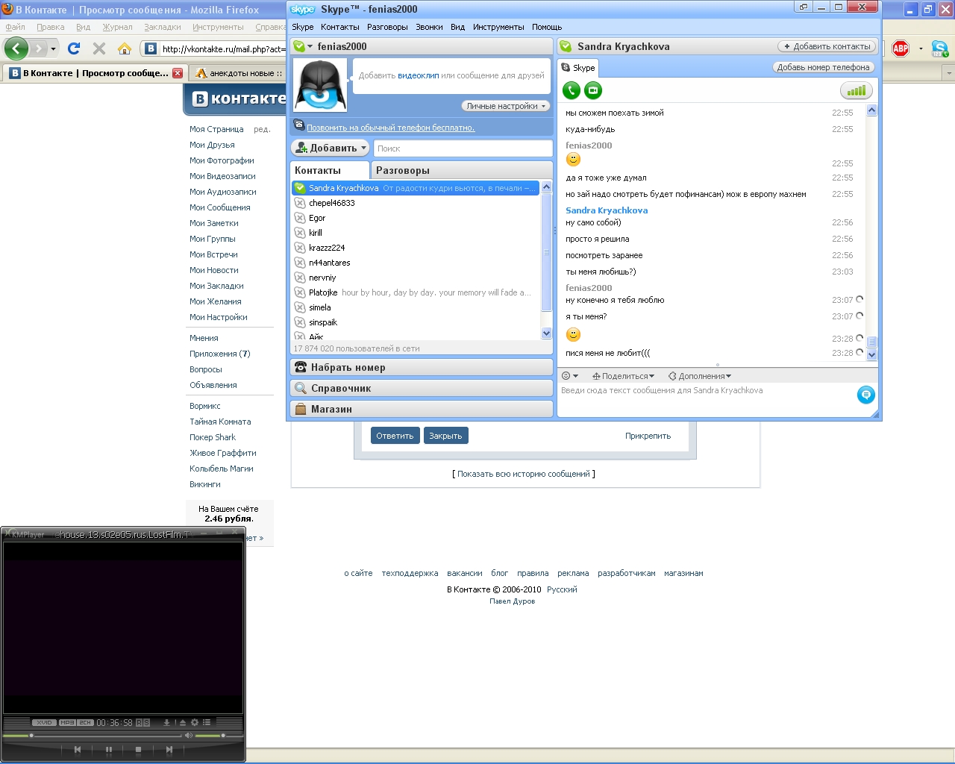Click the fenias2000 Darth Vader avatar picture
Image resolution: width=955 pixels, height=764 pixels.
[321, 86]
